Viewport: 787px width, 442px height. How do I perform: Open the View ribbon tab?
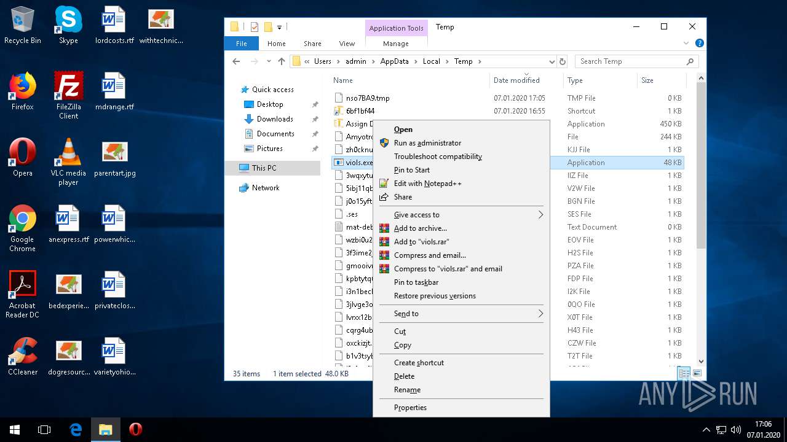pyautogui.click(x=347, y=44)
